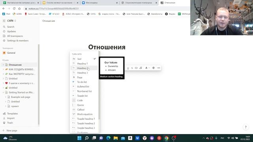Expand the привет page toggle
The width and height of the screenshot is (253, 142).
tap(6, 106)
